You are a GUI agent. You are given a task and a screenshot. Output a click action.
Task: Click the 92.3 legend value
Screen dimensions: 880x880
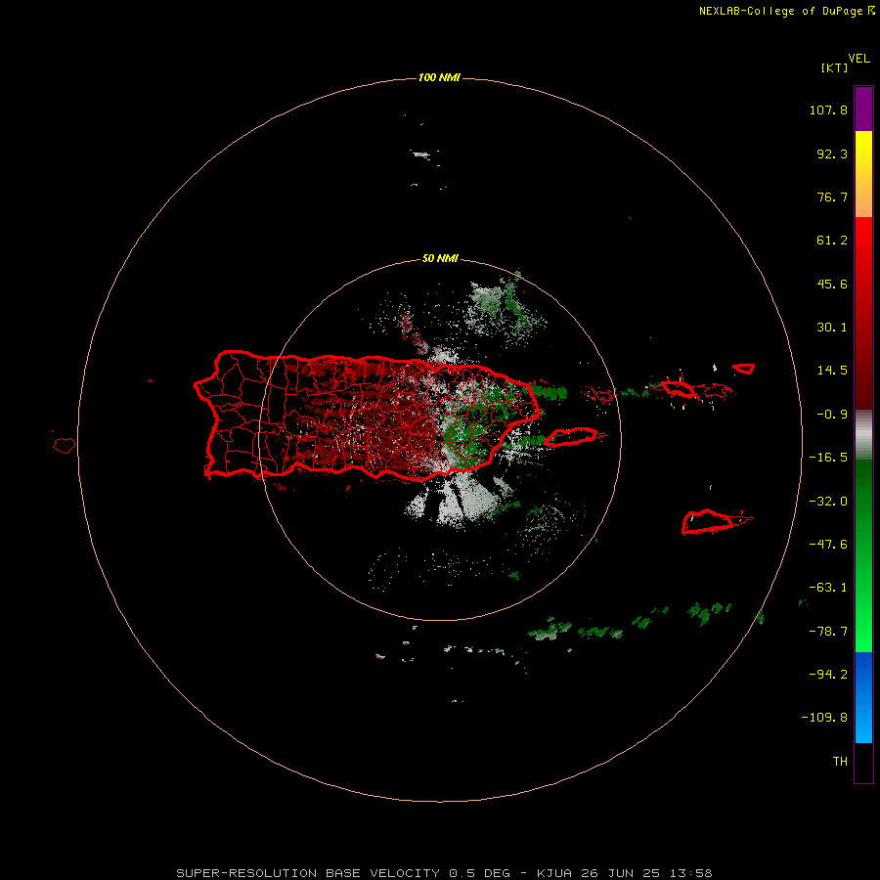click(x=832, y=154)
